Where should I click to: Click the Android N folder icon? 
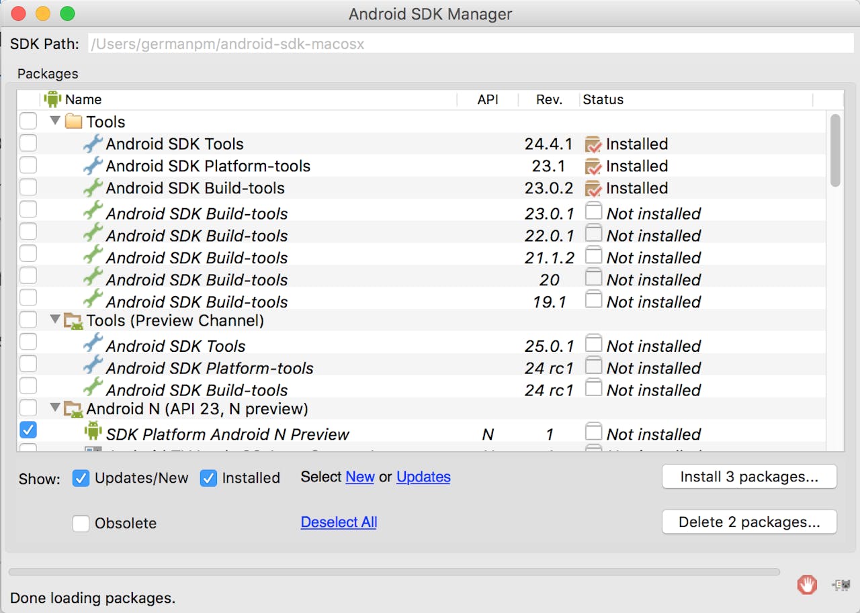click(x=74, y=409)
